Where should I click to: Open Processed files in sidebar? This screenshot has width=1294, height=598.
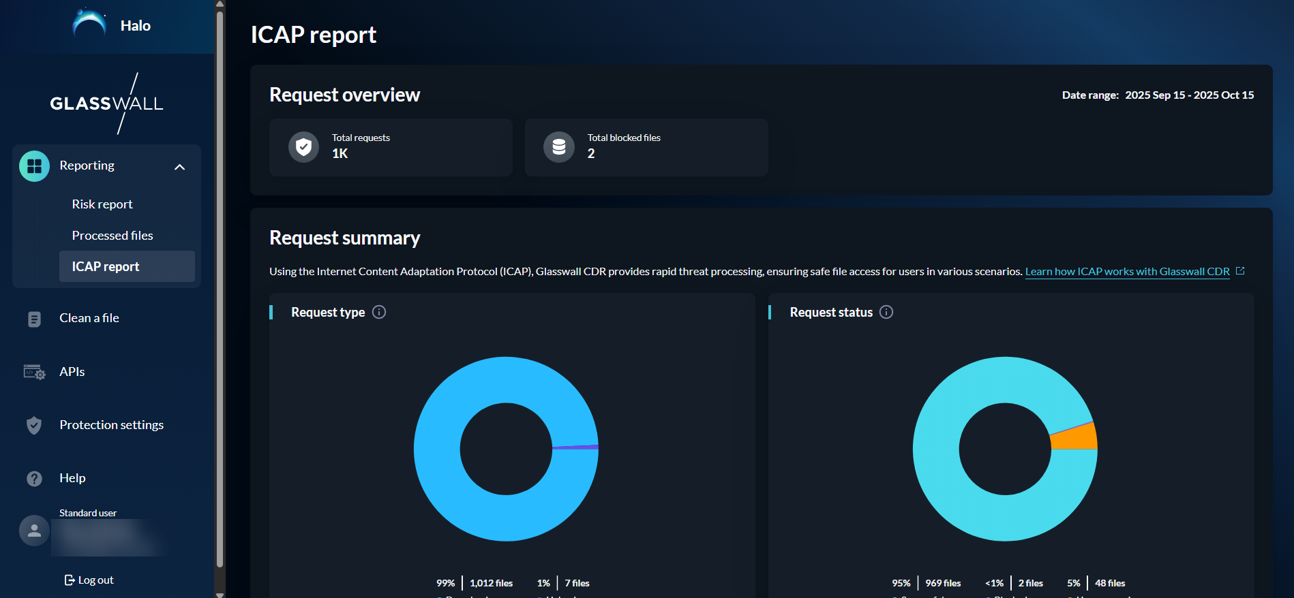click(112, 236)
